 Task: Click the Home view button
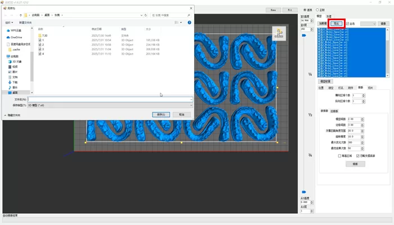click(274, 10)
